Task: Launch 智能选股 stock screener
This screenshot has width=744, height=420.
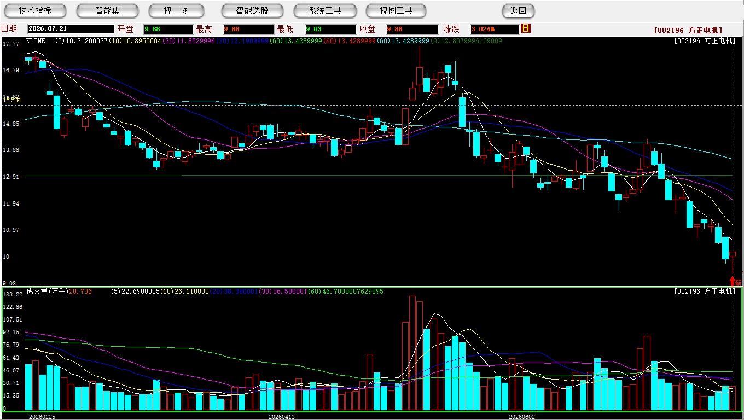Action: point(252,10)
